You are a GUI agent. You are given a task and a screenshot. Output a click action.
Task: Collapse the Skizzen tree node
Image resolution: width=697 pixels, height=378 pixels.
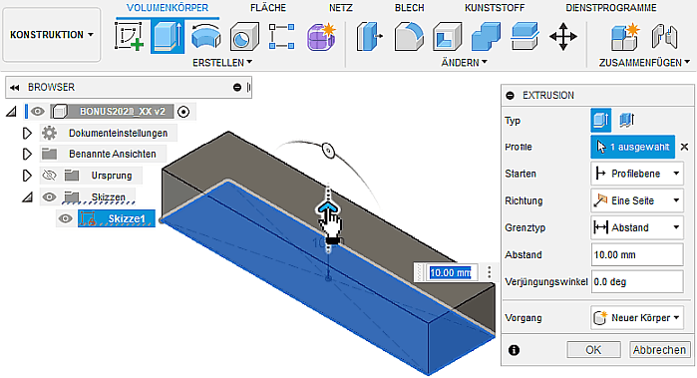(x=27, y=197)
